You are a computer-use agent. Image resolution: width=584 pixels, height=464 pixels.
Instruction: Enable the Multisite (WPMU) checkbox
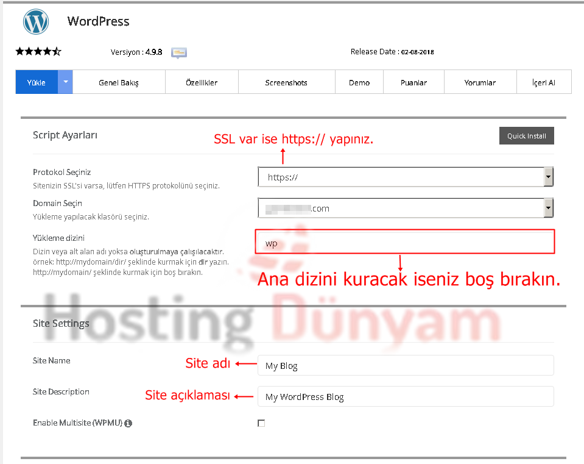tap(261, 423)
